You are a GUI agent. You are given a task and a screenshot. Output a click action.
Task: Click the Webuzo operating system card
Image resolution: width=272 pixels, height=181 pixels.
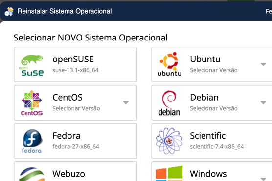[75, 171]
